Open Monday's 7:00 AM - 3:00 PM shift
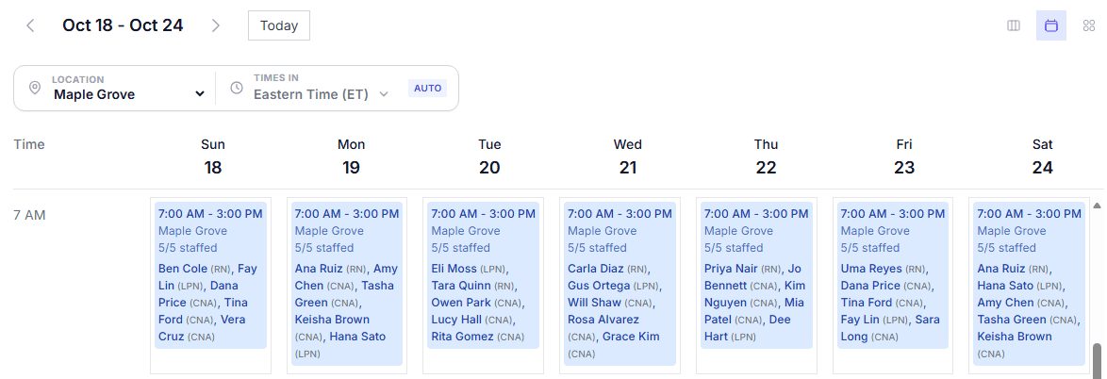The width and height of the screenshot is (1107, 379). (347, 284)
